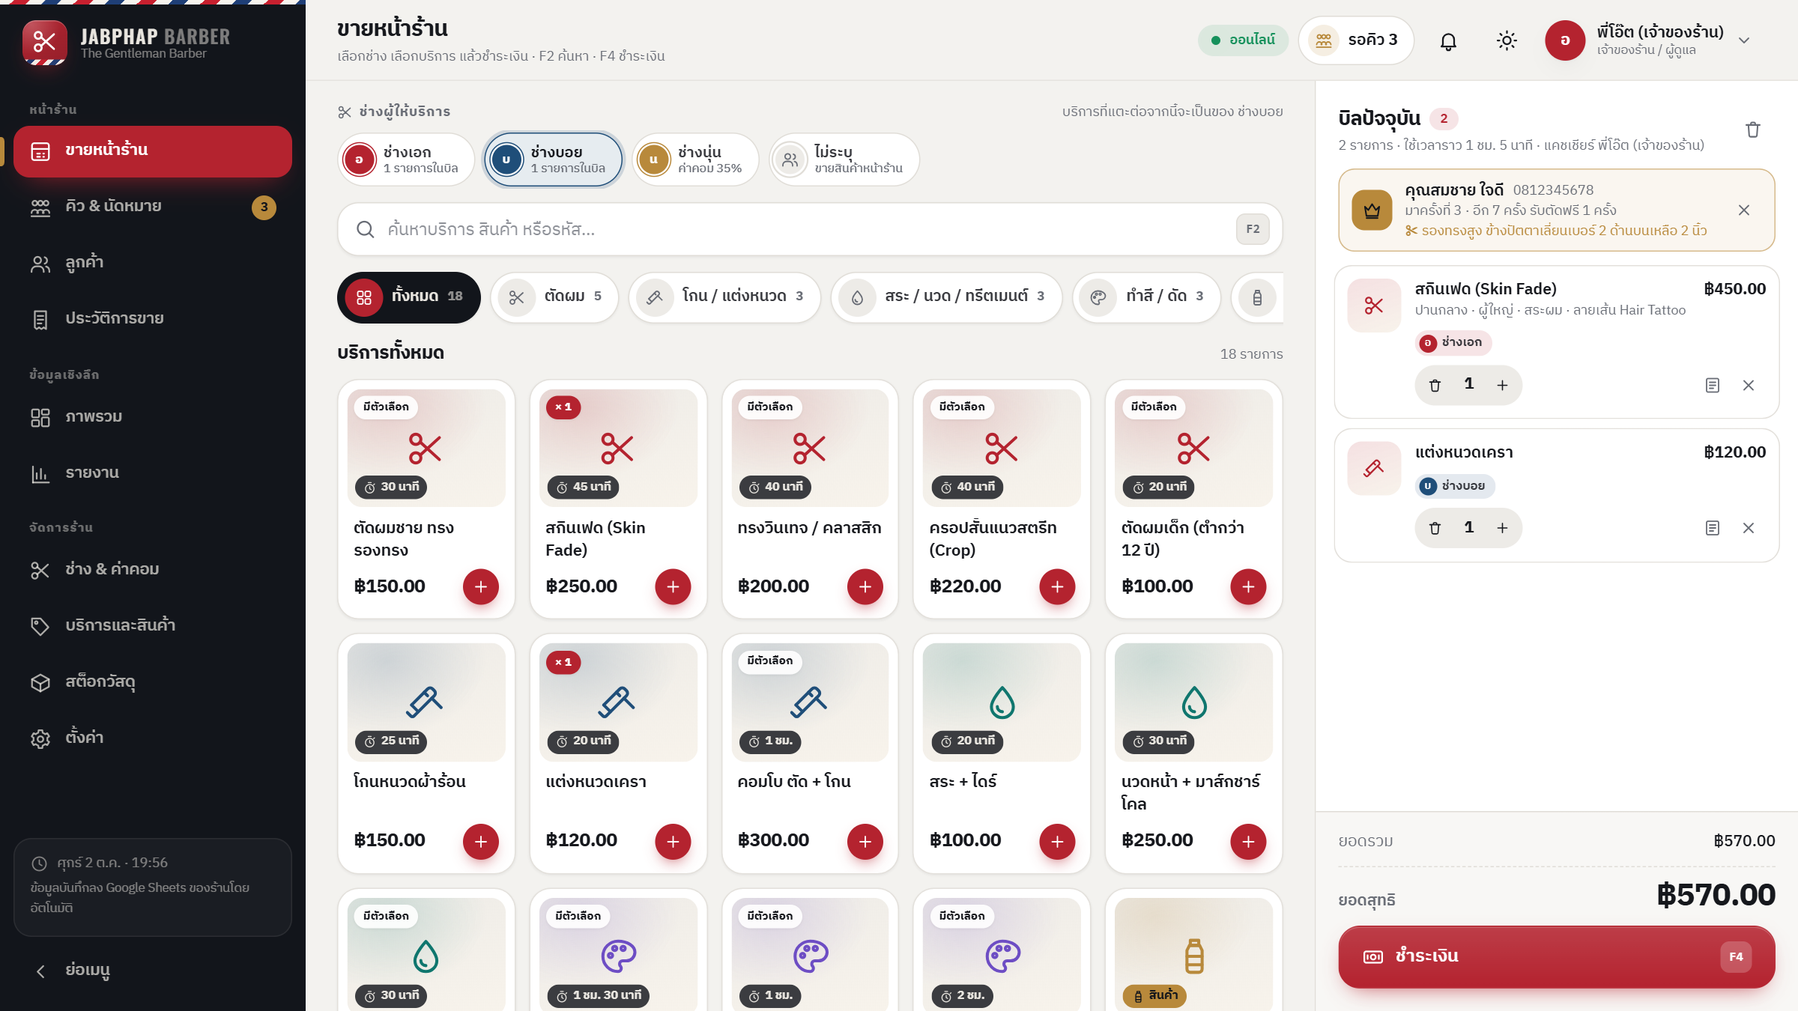Expand the พี่โอ๊ต user account menu
The height and width of the screenshot is (1011, 1798).
[x=1649, y=40]
